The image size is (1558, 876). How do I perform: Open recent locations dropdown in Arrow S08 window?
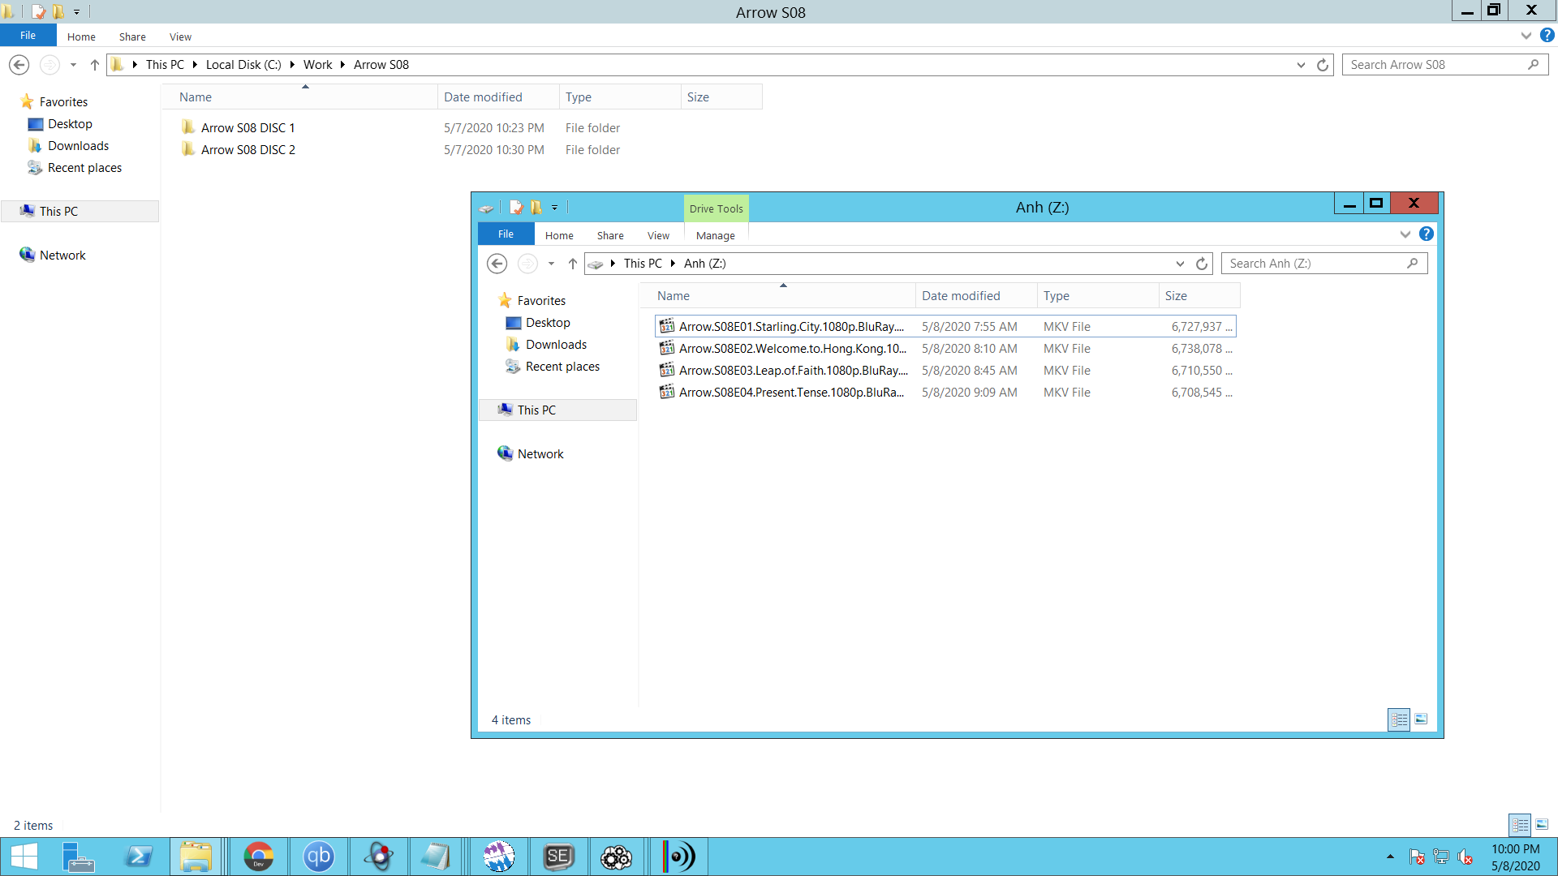(73, 65)
